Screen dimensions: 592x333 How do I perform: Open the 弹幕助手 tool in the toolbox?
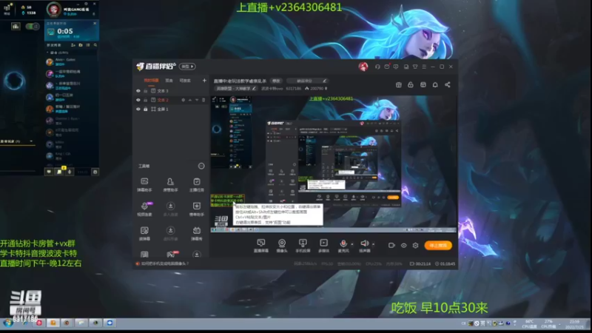(144, 184)
